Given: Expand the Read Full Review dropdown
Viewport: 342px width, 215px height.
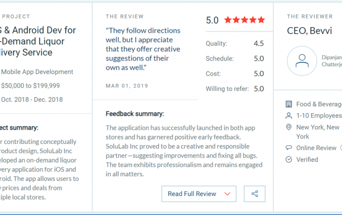Looking at the screenshot, I should pyautogui.click(x=199, y=194).
